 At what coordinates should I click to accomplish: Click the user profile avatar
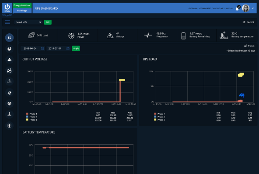(x=245, y=8)
